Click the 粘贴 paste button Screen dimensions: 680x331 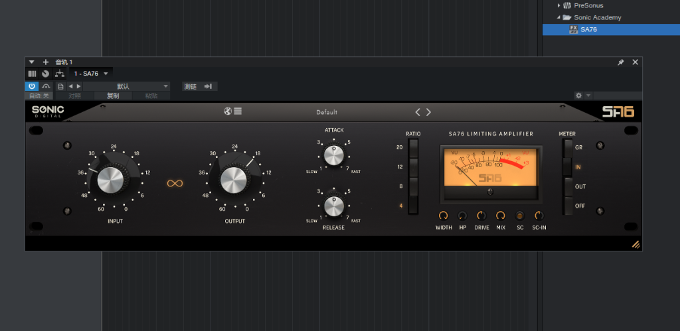point(151,96)
